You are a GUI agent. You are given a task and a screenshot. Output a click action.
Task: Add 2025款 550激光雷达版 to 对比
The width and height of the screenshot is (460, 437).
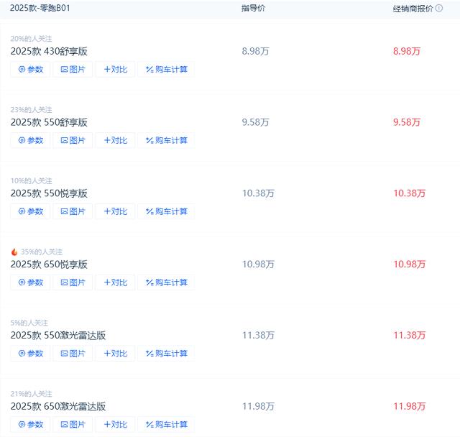(115, 353)
